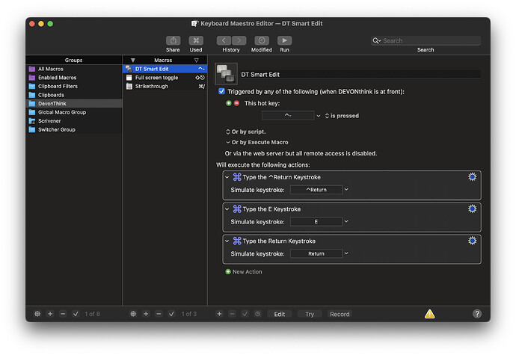Select the DevonThink group
This screenshot has height=355, width=516.
coord(74,104)
